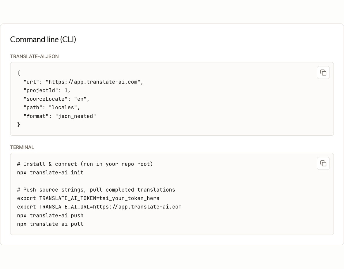Click the "url": "https://app.translate-ai.com" line
The width and height of the screenshot is (344, 269).
[83, 82]
